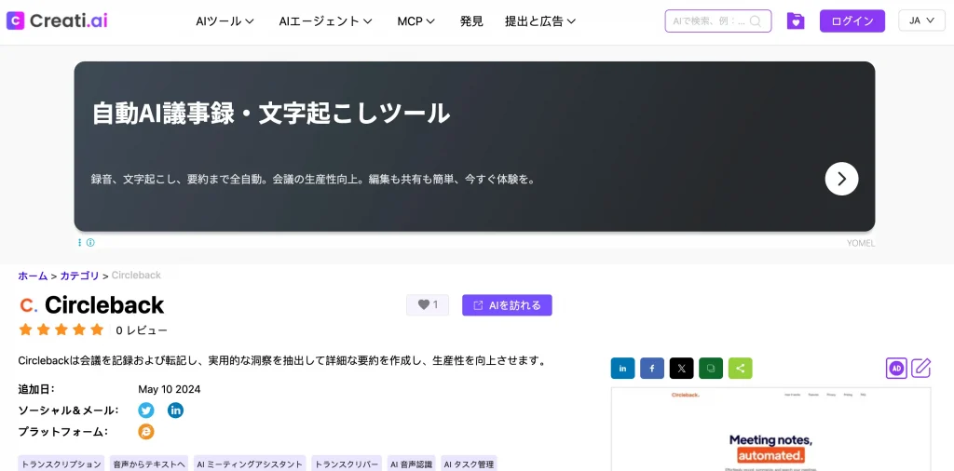Expand the AIエージェント menu
This screenshot has width=954, height=471.
[325, 21]
